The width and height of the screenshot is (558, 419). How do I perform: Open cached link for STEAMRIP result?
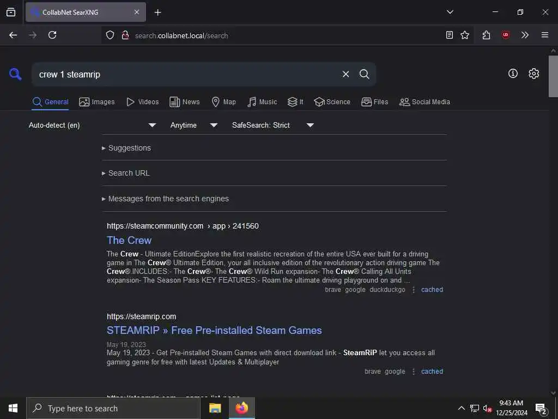[432, 371]
